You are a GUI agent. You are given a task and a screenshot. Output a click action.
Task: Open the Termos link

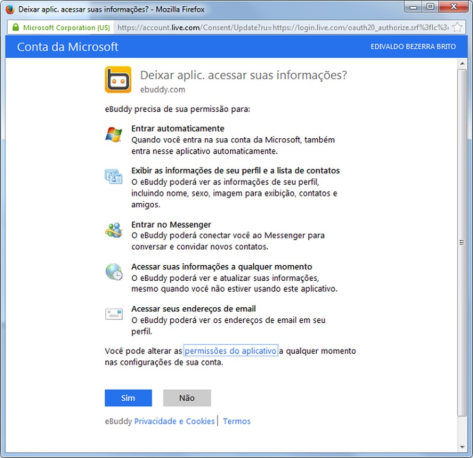(237, 421)
